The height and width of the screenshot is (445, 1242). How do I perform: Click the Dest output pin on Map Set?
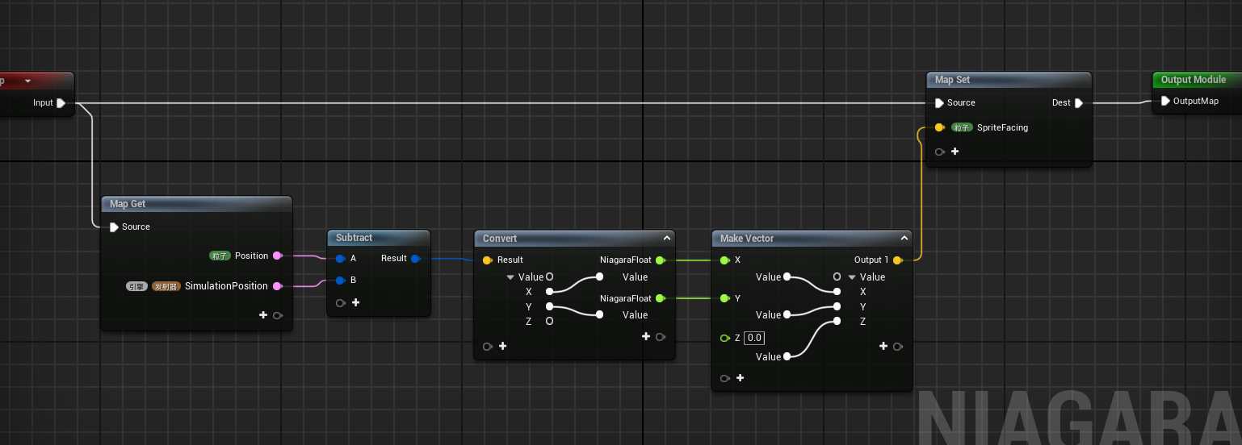[1078, 103]
